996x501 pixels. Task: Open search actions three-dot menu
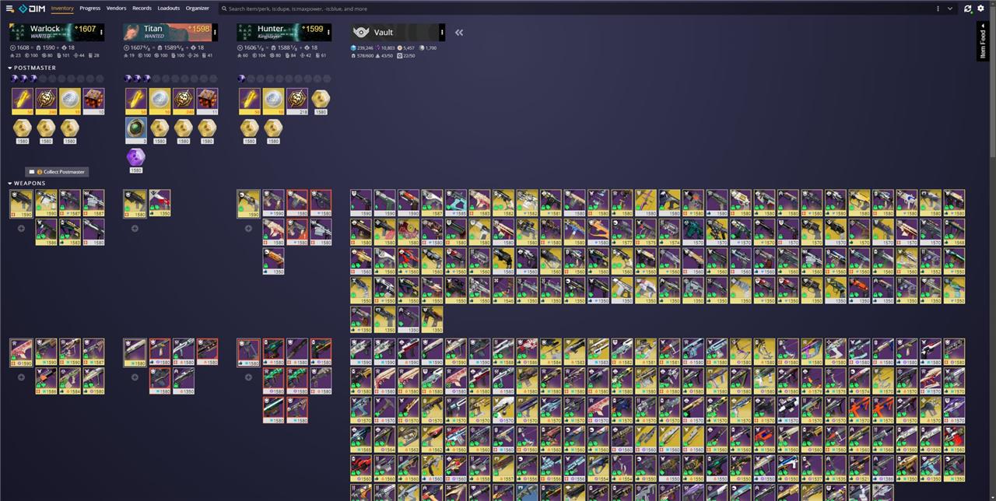pos(938,9)
